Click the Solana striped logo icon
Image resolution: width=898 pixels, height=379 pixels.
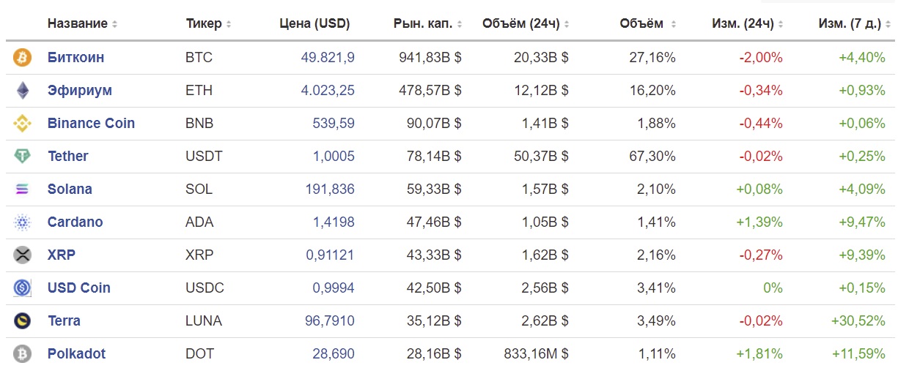click(x=23, y=189)
